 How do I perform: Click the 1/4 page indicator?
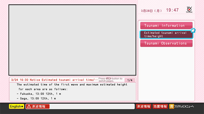[130, 80]
